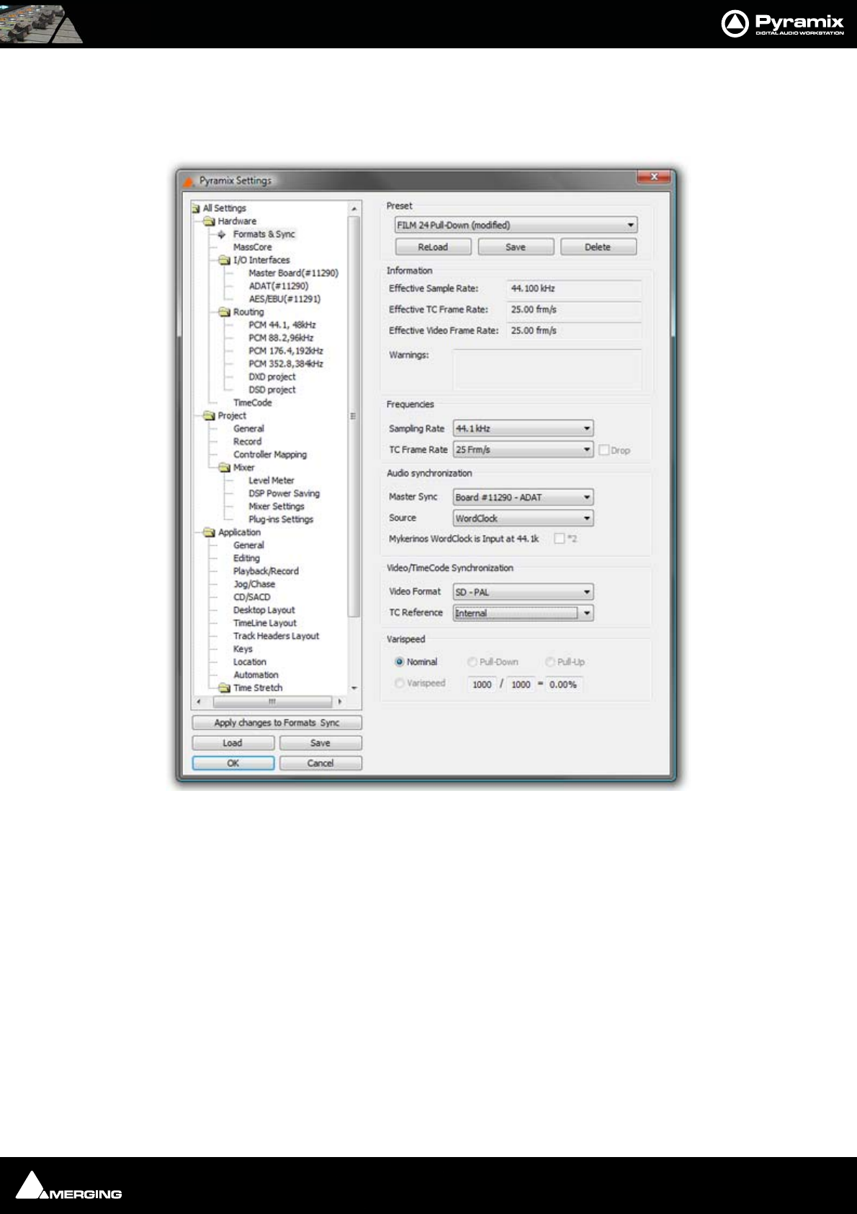Select PCM 352.8,384kHz routing item
Viewport: 857px width, 1214px height.
pos(285,364)
